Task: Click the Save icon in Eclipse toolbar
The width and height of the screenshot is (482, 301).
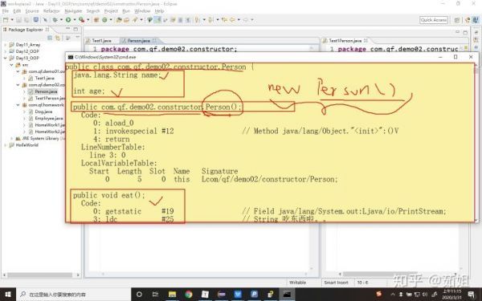Action: (x=19, y=20)
